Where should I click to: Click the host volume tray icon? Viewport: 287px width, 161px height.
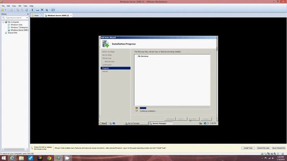click(273, 158)
